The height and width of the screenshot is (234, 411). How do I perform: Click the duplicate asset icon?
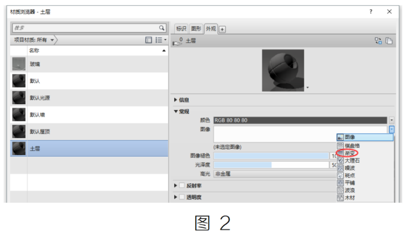[389, 41]
